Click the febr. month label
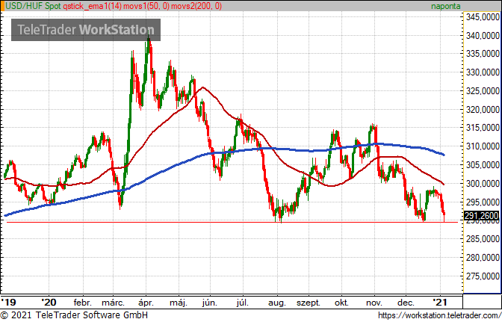This screenshot has width=502, height=322. (x=83, y=303)
